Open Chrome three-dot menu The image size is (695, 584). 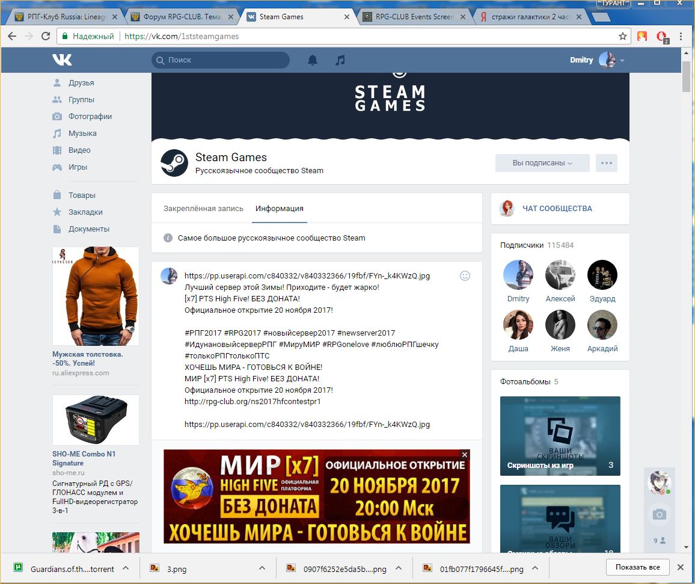[681, 36]
